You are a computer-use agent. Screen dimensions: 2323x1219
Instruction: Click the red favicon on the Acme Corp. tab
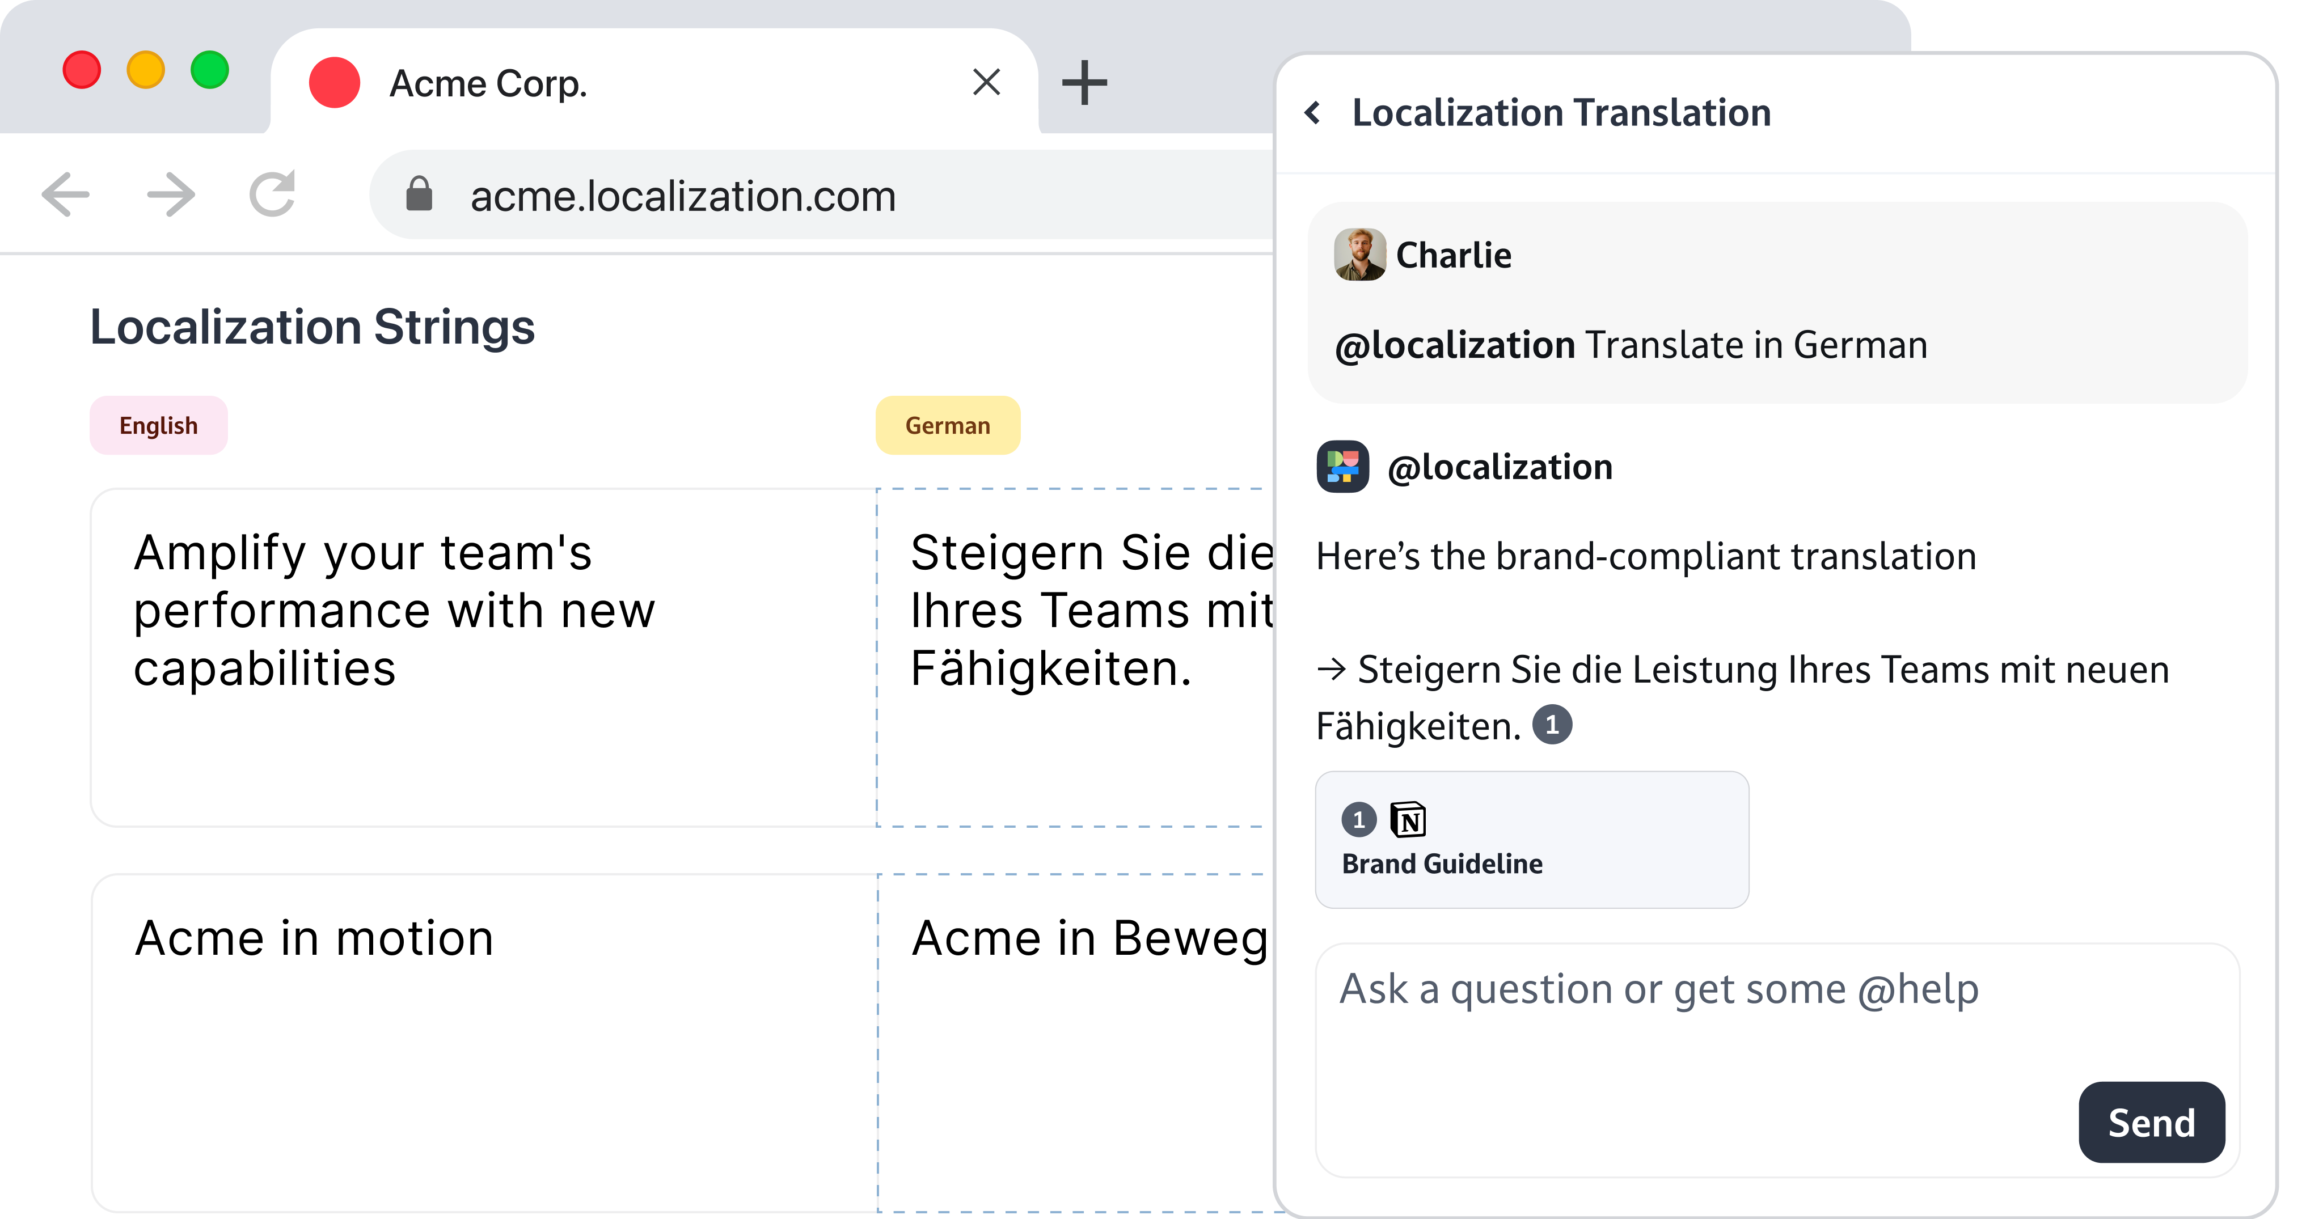335,82
